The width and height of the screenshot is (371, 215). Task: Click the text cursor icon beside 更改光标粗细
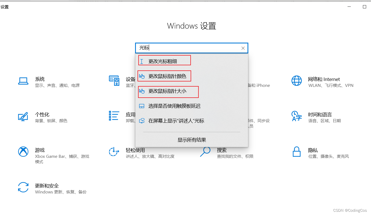[142, 62]
